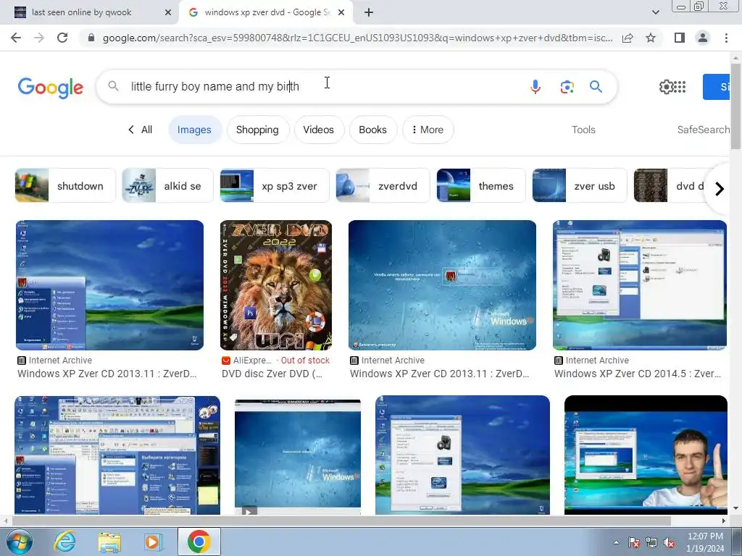Expand the More search categories
742x556 pixels.
point(428,130)
